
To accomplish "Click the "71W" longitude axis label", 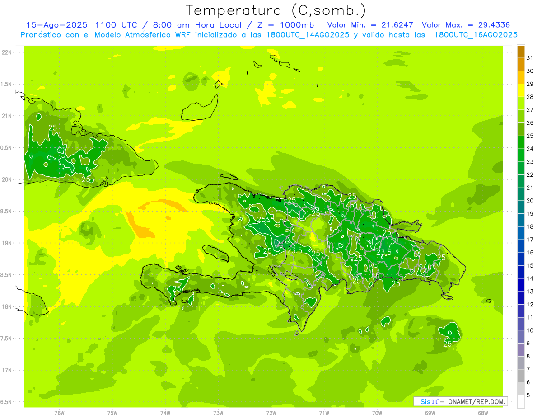I will pyautogui.click(x=324, y=413).
